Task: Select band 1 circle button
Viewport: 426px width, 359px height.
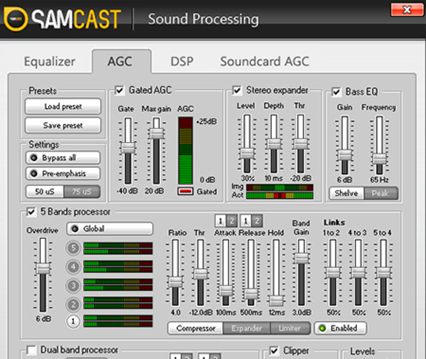Action: pos(73,321)
